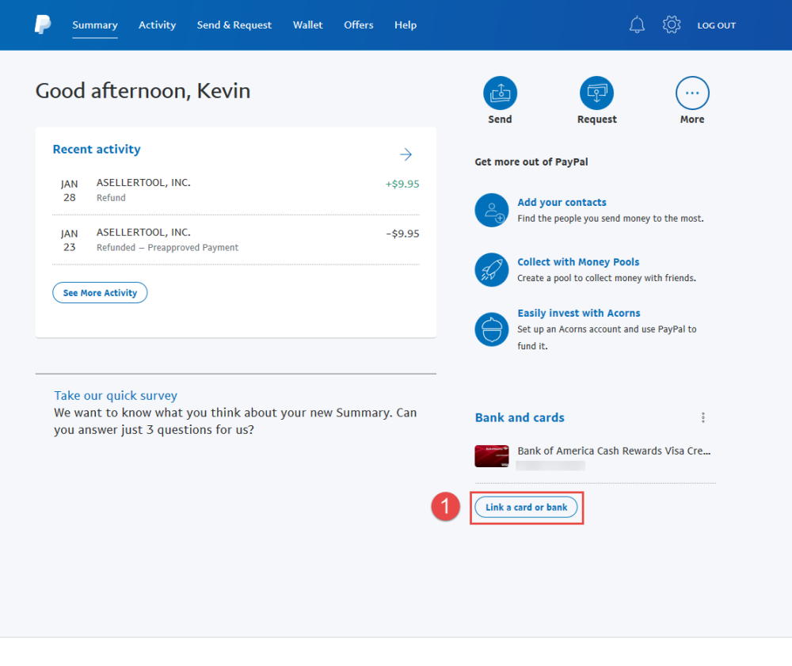Click the PayPal logo icon
The width and height of the screenshot is (792, 666).
click(43, 25)
